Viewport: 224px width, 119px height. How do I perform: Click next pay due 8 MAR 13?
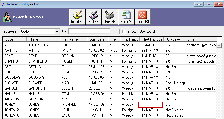pos(149,45)
